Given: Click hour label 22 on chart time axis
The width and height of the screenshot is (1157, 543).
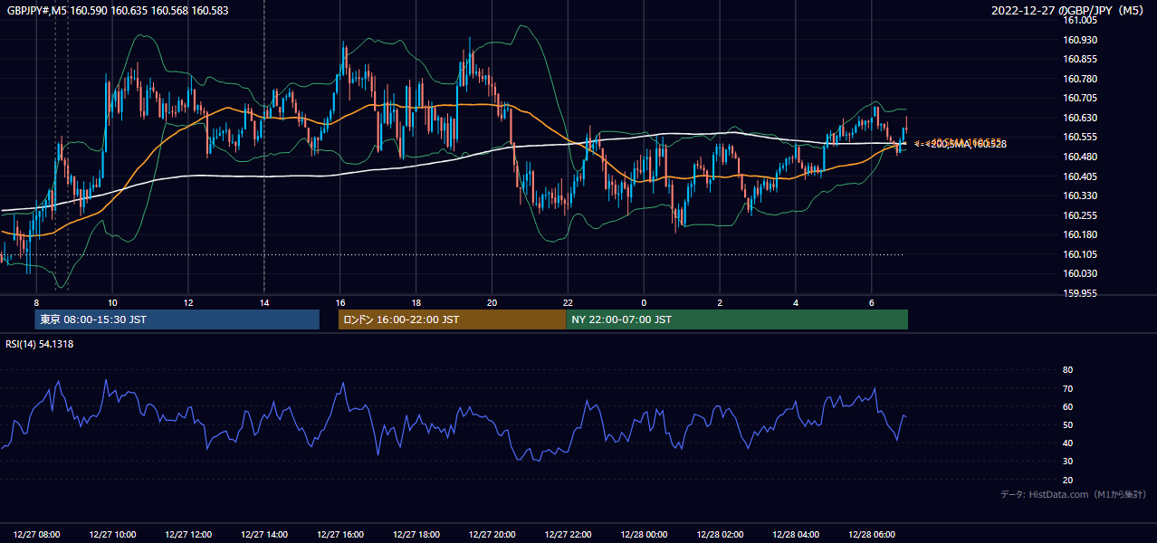Looking at the screenshot, I should point(568,302).
